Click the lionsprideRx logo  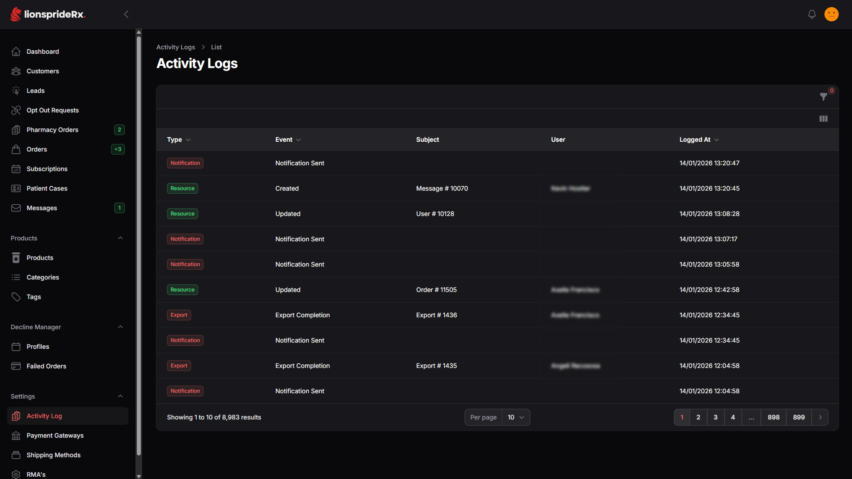(x=48, y=14)
